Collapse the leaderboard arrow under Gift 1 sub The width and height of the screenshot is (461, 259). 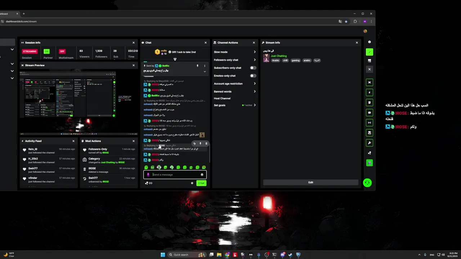point(175,59)
